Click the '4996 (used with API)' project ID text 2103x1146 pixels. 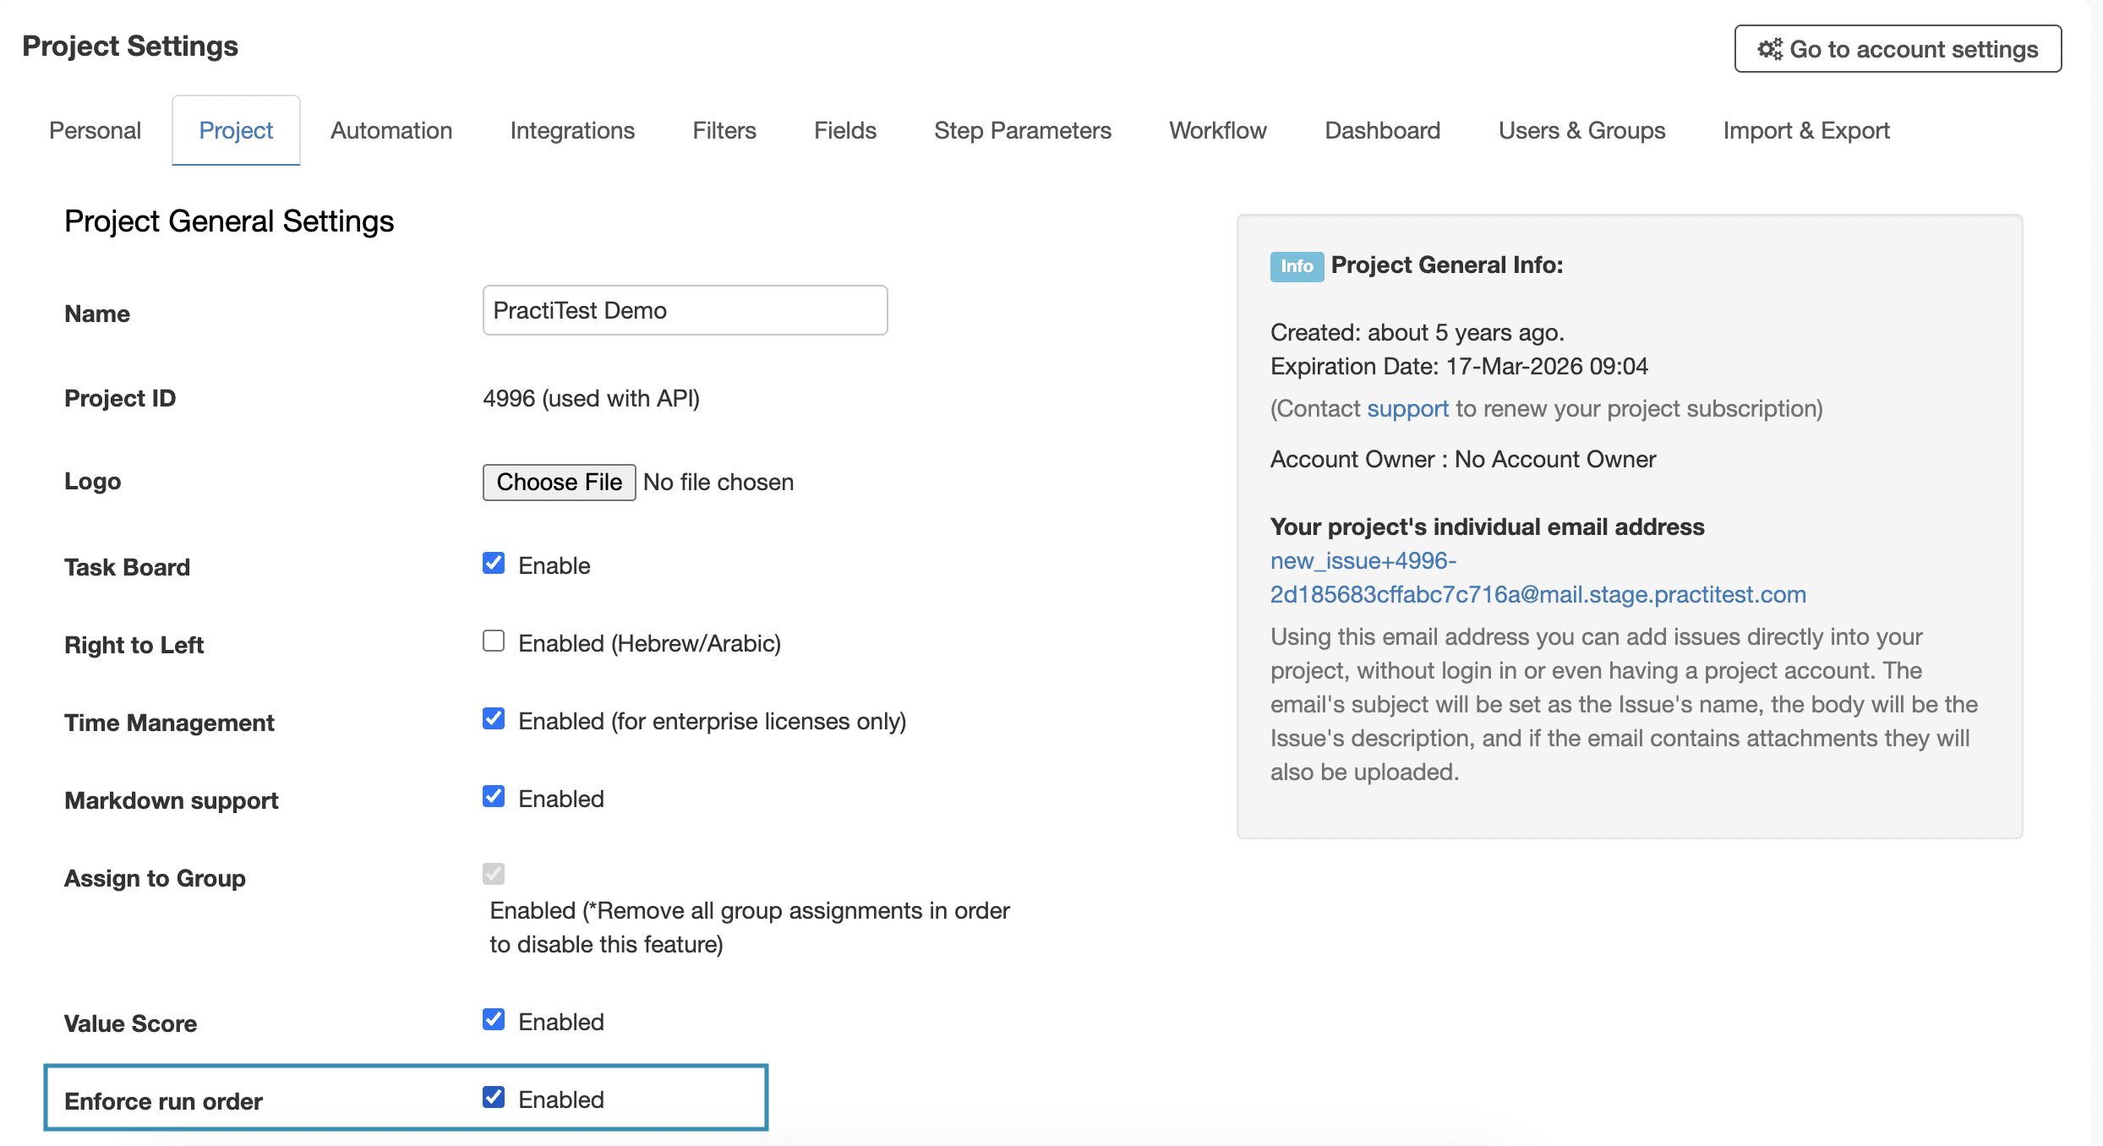591,398
